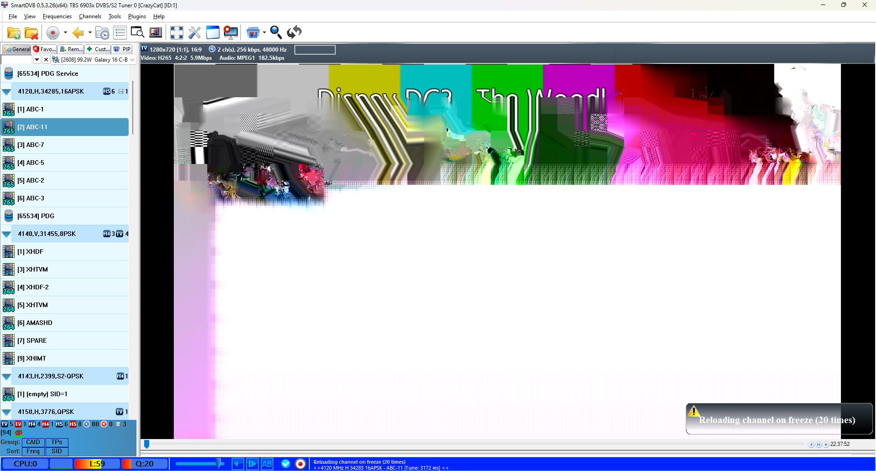Open the channel filter dropdown arrow
The height and width of the screenshot is (471, 876).
pyautogui.click(x=37, y=60)
